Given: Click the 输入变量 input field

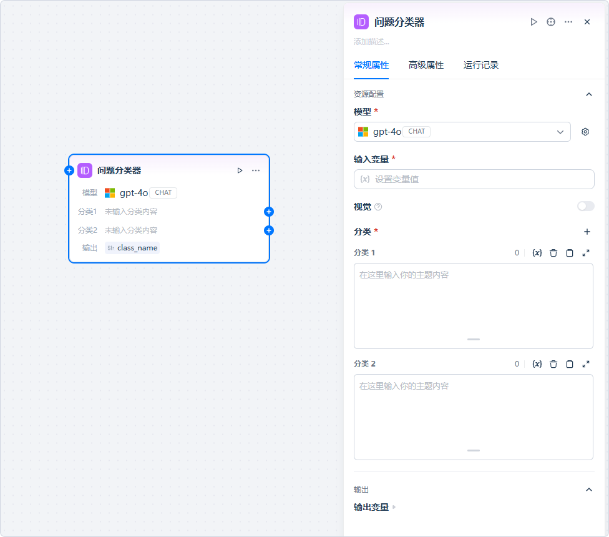Looking at the screenshot, I should pos(474,179).
